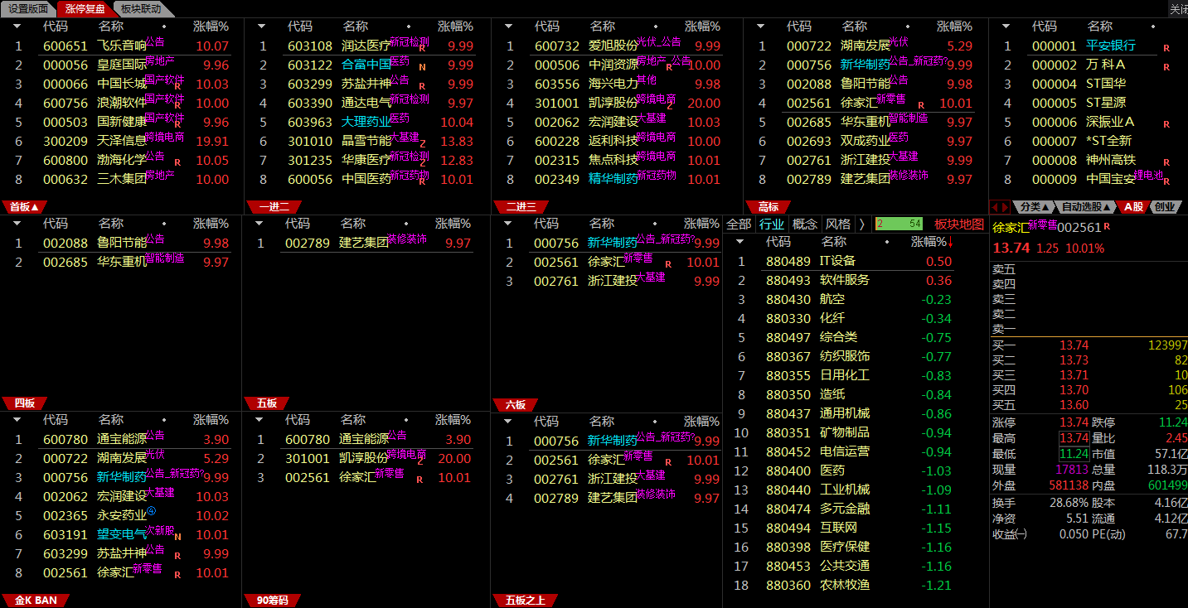Viewport: 1188px width, 608px height.
Task: Click the circled badge next to 永安药业
Action: click(x=152, y=511)
